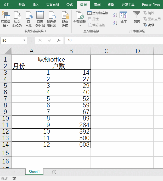Click the formula bar input showing 40
Viewport: 163px width, 181px height.
click(113, 40)
